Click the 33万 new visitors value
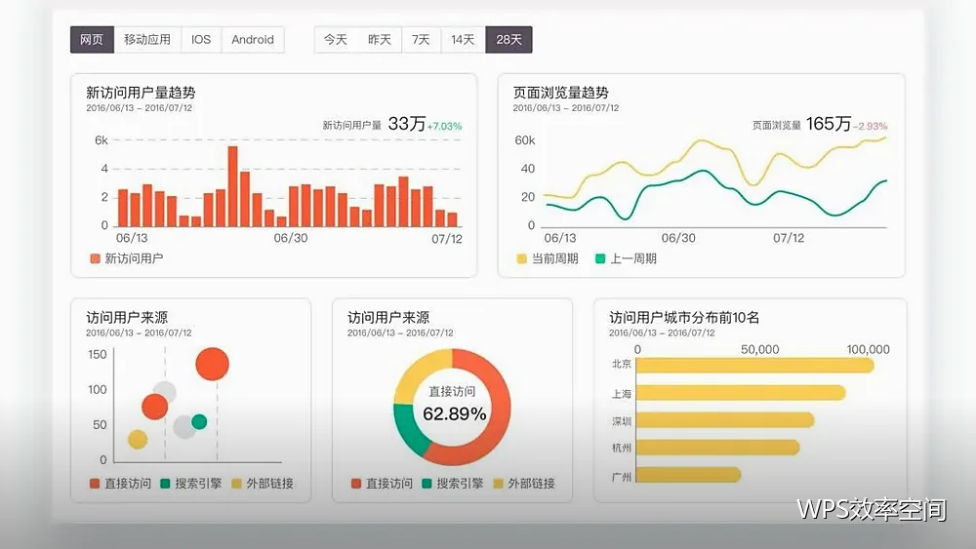The height and width of the screenshot is (549, 976). pos(406,124)
